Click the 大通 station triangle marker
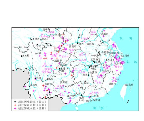 (107, 60)
